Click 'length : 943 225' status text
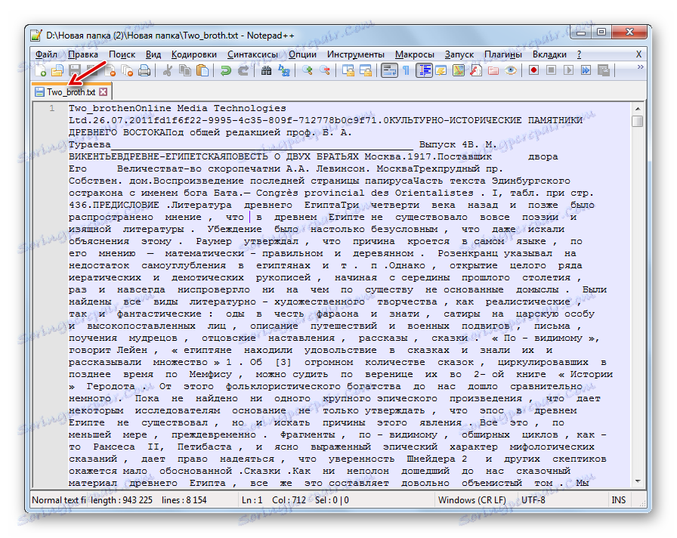The height and width of the screenshot is (538, 677). click(122, 500)
